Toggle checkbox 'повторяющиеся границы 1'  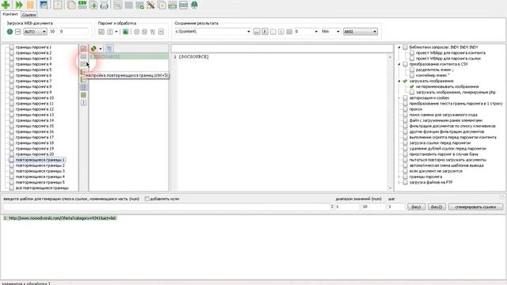[x=12, y=160]
